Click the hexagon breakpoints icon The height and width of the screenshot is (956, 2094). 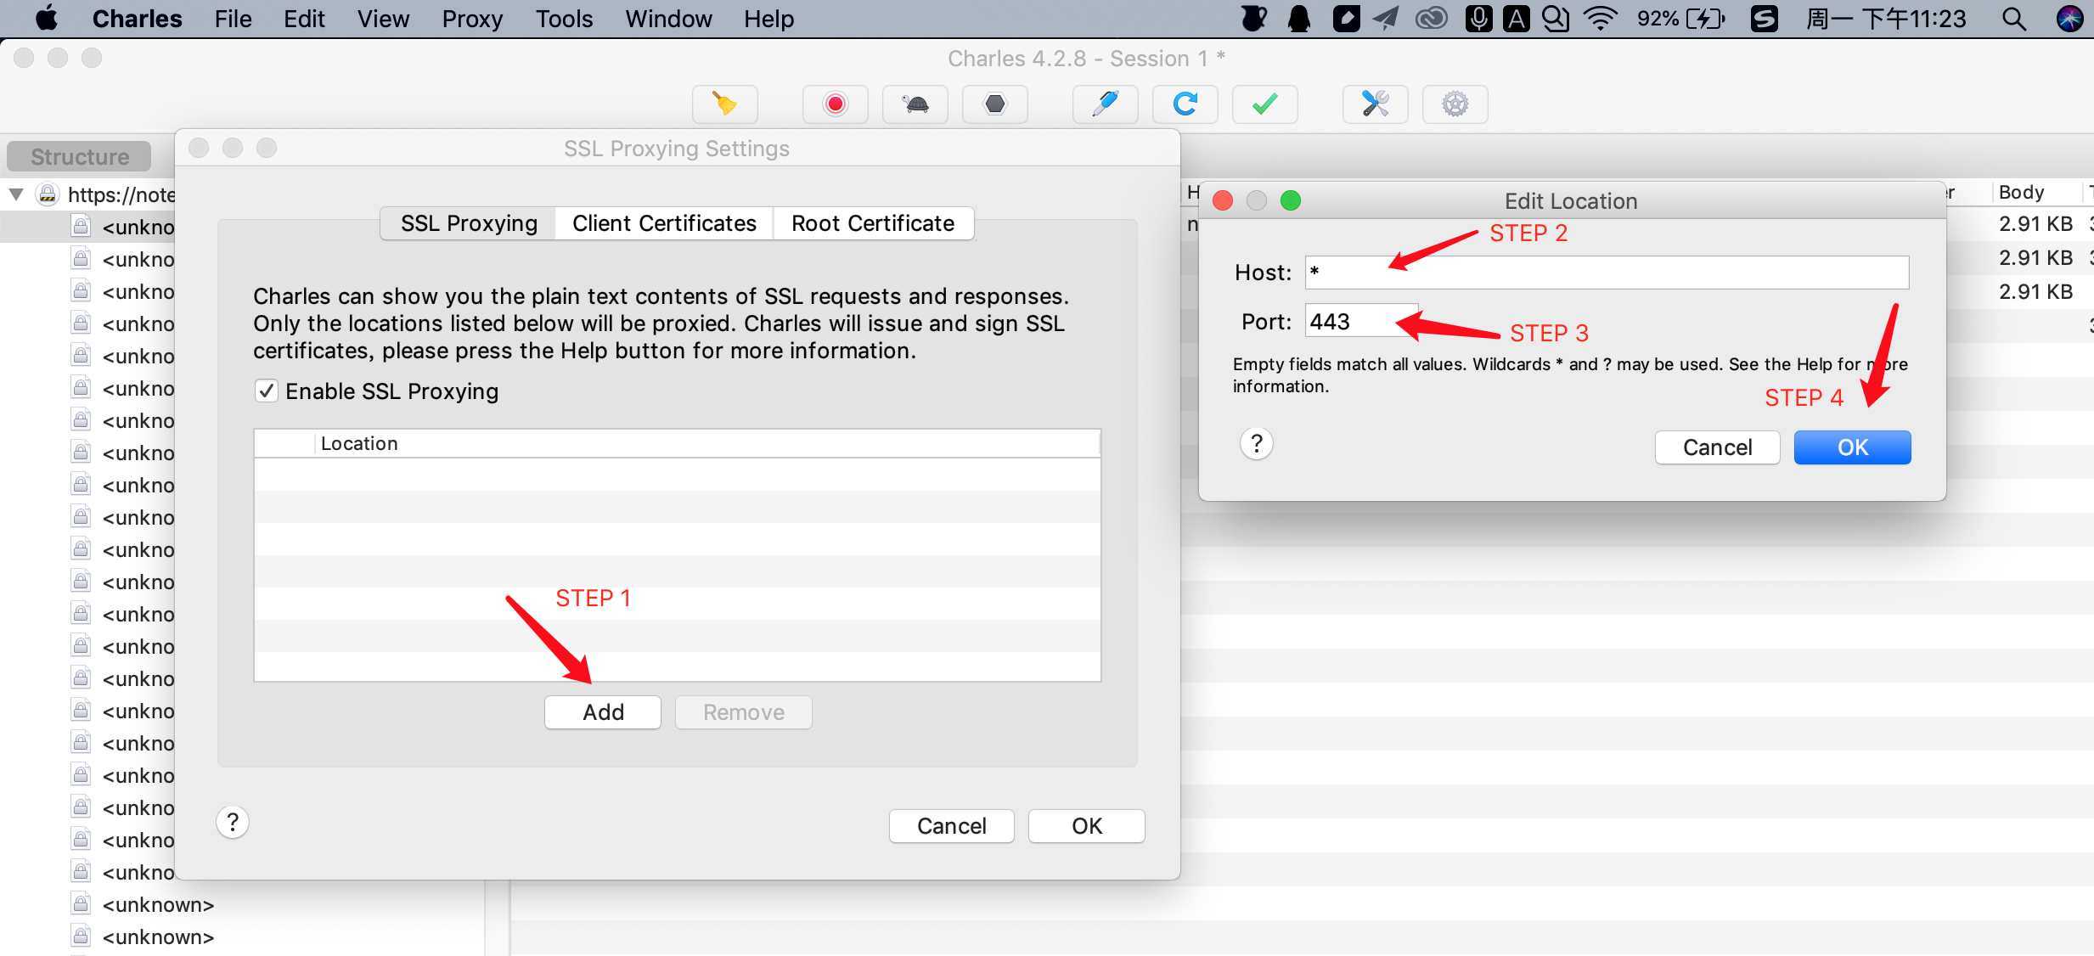click(994, 104)
